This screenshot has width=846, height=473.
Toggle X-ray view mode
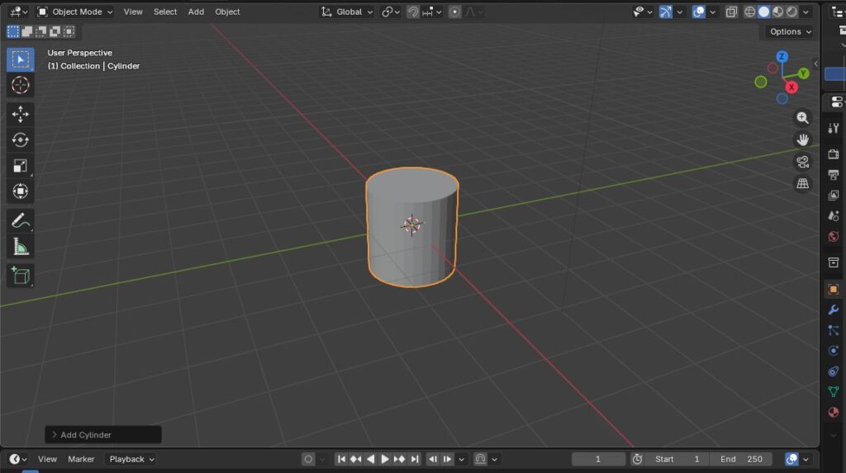pyautogui.click(x=731, y=12)
